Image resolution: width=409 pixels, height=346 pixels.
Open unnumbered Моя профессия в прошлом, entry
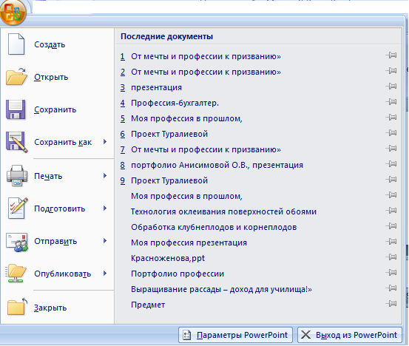pyautogui.click(x=186, y=196)
